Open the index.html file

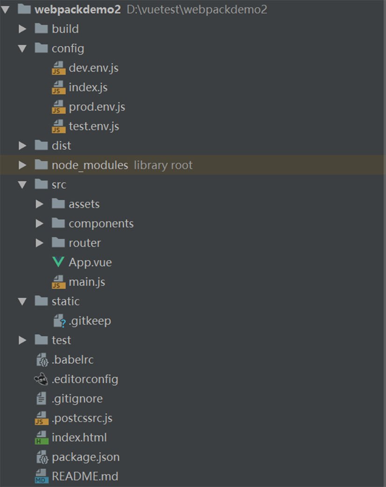79,438
